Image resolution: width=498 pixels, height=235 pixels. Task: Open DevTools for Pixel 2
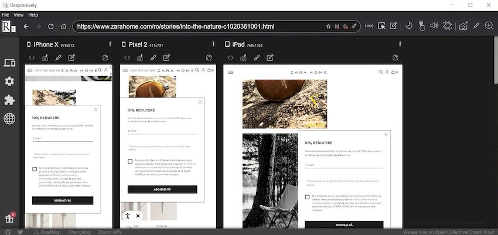pyautogui.click(x=127, y=57)
